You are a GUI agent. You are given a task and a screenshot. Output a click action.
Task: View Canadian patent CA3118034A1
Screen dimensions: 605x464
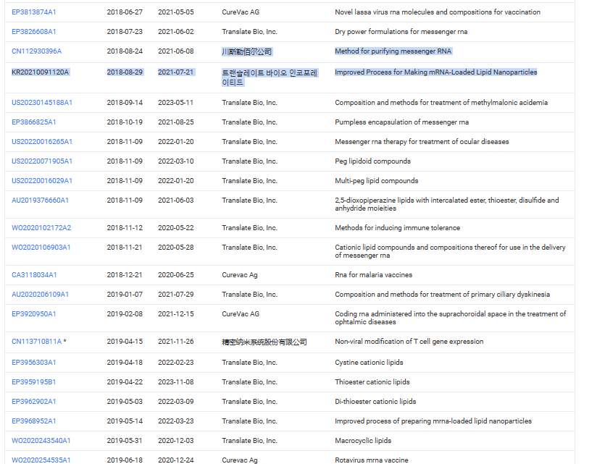point(34,275)
